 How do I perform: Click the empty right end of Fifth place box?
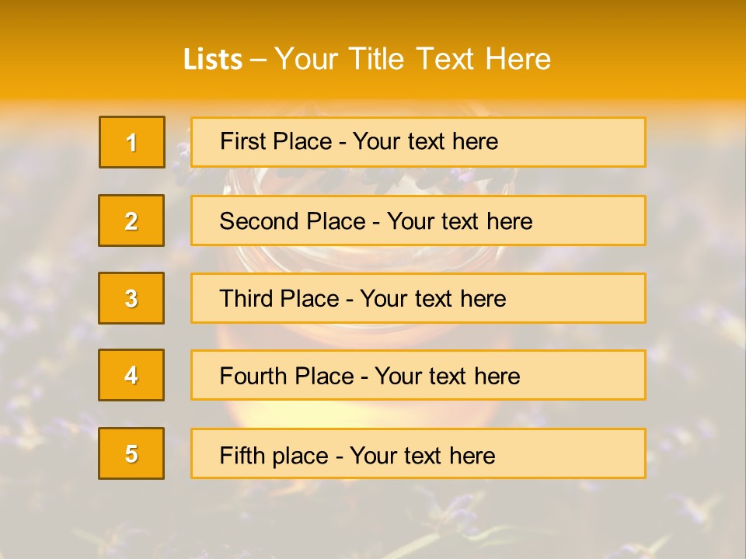pyautogui.click(x=591, y=453)
